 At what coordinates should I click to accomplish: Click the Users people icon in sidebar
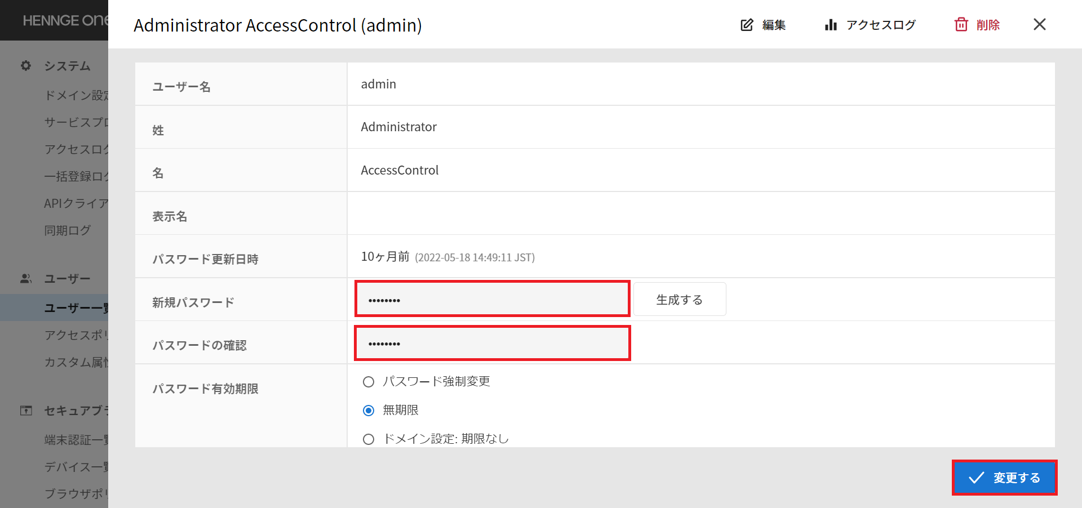pyautogui.click(x=26, y=279)
